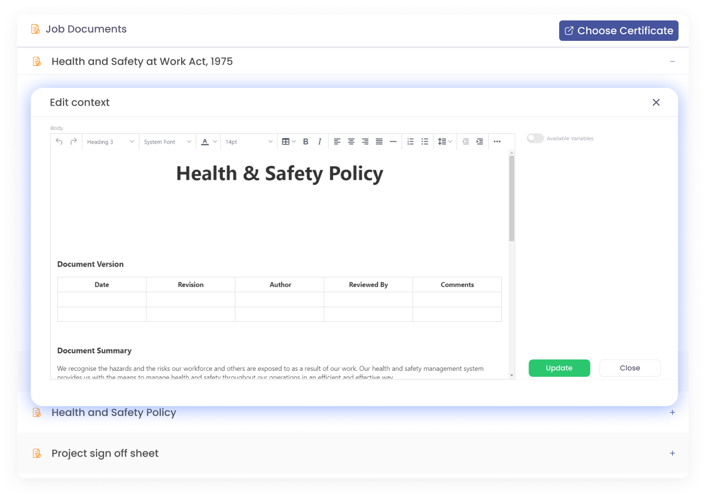Apply italic formatting
706x499 pixels.
[320, 141]
